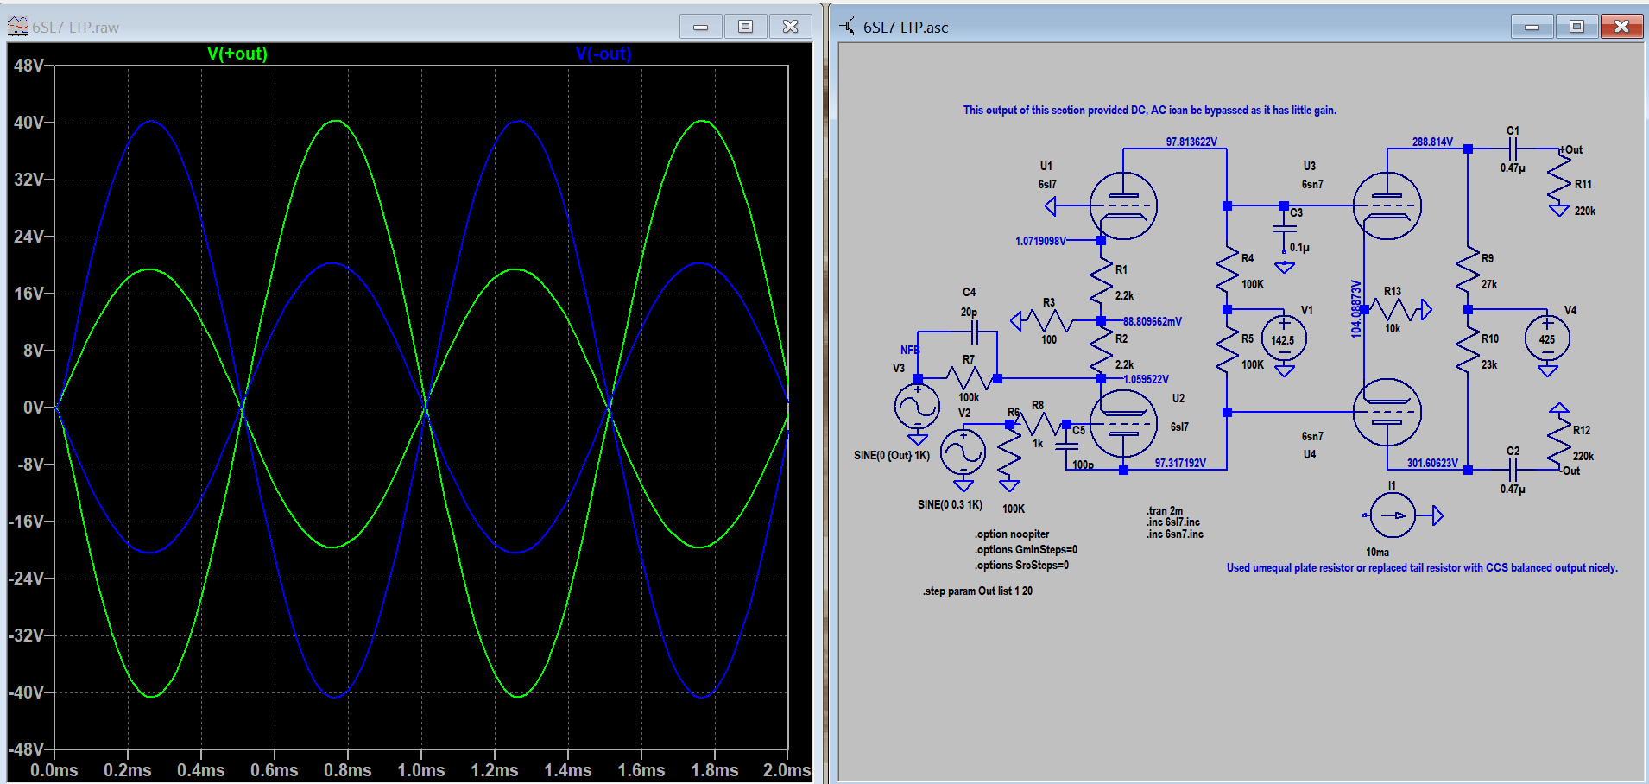Click the 'SINE(0 {Out} 1K)' source value text

point(892,456)
